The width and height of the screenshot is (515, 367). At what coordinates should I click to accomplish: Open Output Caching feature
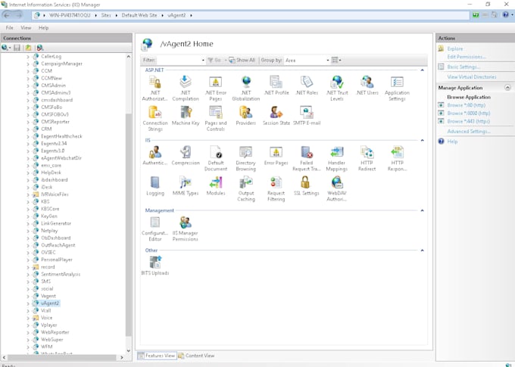pyautogui.click(x=246, y=188)
